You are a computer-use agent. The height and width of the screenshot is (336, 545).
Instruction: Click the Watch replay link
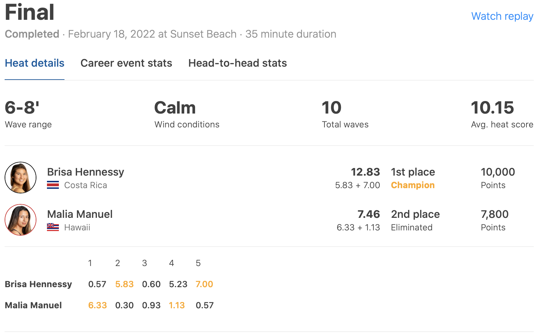(502, 16)
